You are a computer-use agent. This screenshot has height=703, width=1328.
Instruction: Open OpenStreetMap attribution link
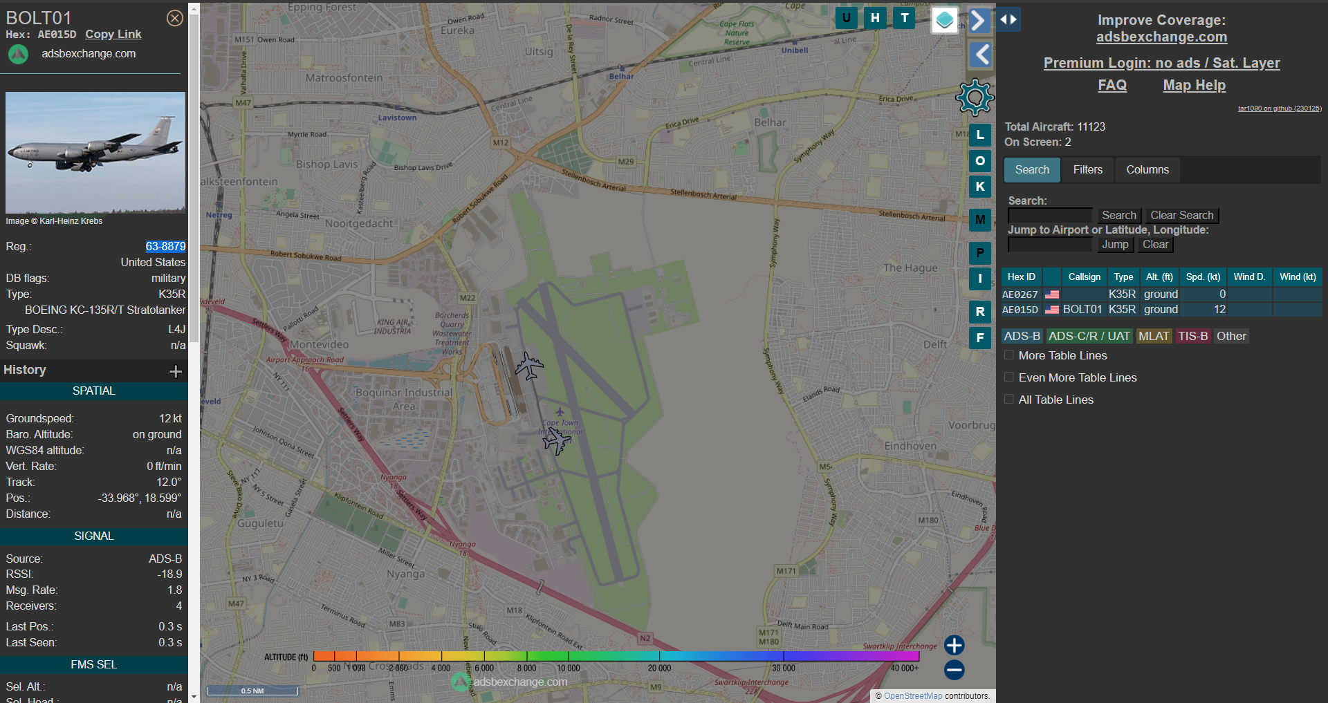[x=912, y=696]
